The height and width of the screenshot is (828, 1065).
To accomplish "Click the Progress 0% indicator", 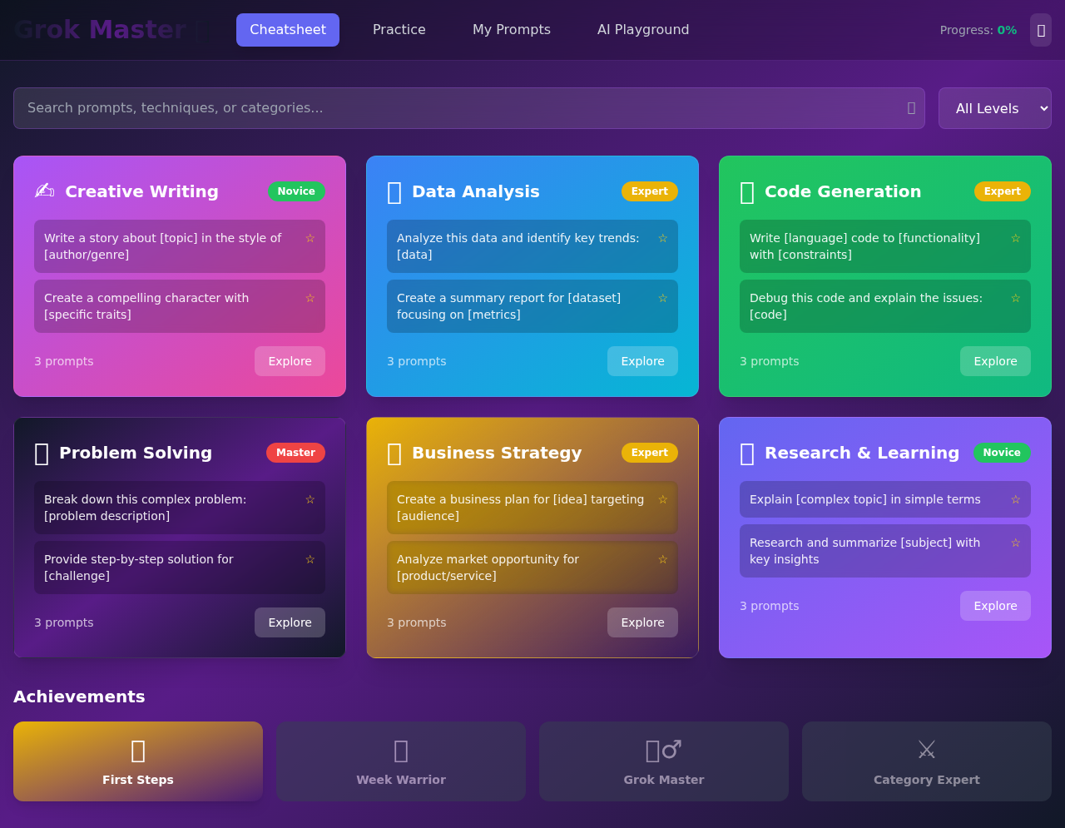I will click(x=978, y=30).
